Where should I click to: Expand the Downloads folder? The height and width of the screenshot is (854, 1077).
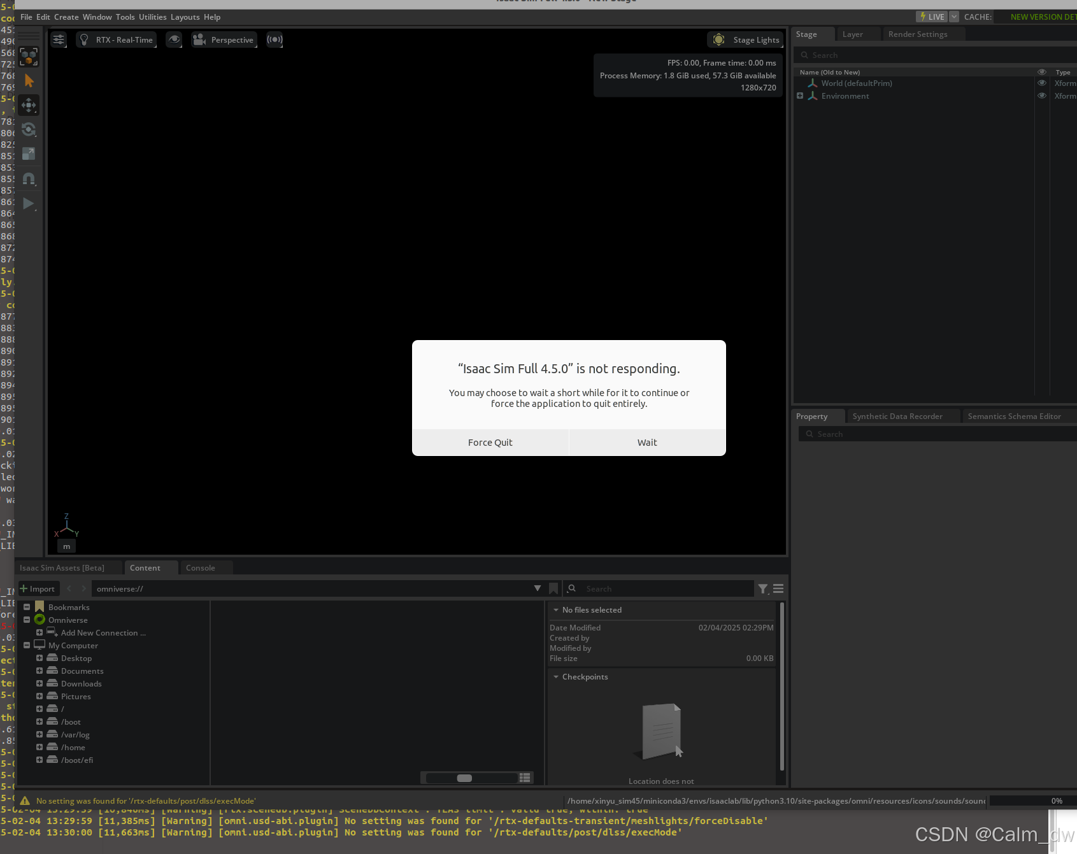pos(39,684)
